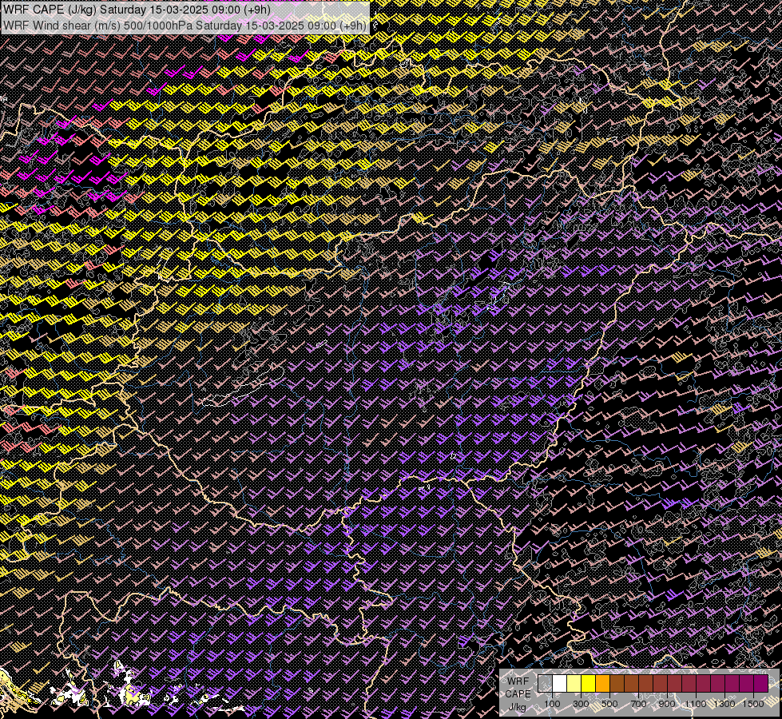The image size is (782, 719).
Task: Click the '1100' legend value
Action: tap(696, 704)
